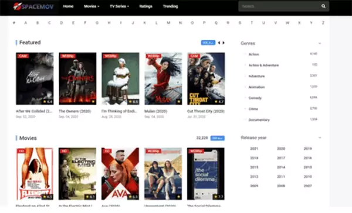
Task: Select the Documentary genre
Action: coord(259,120)
